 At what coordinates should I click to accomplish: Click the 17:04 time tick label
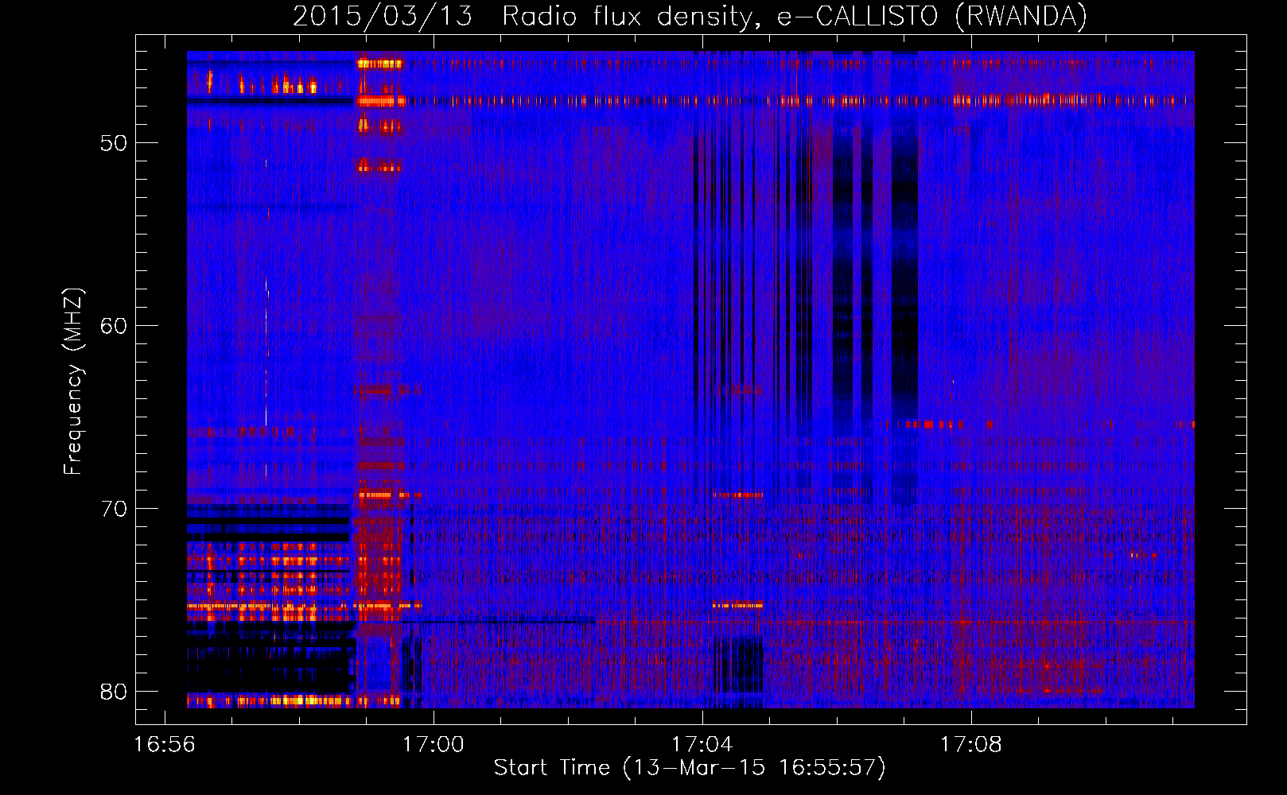coord(702,745)
